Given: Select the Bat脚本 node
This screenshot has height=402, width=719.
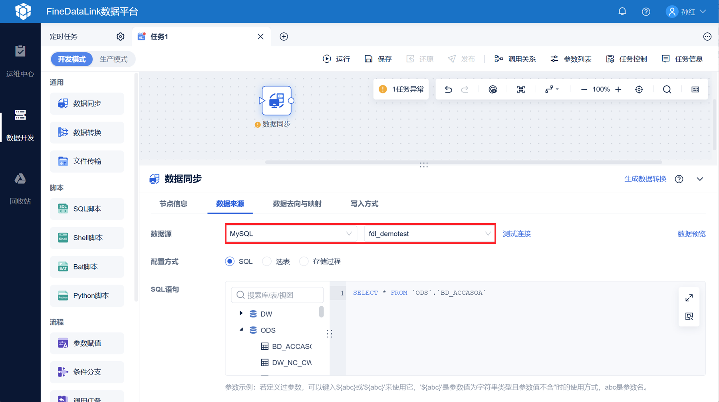Looking at the screenshot, I should point(87,267).
